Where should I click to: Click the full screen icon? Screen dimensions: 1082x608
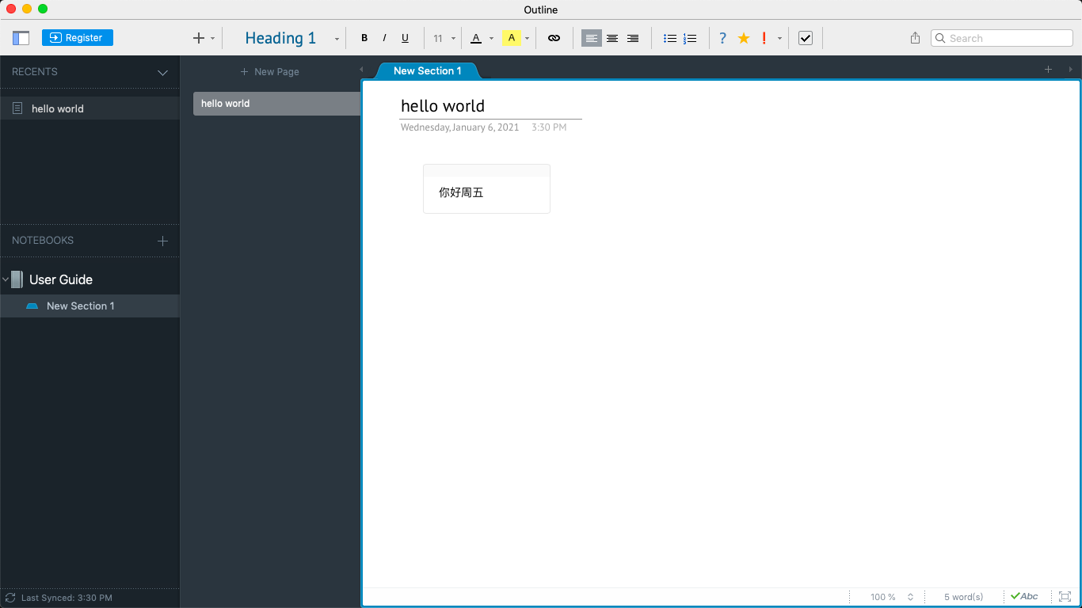(x=1065, y=596)
